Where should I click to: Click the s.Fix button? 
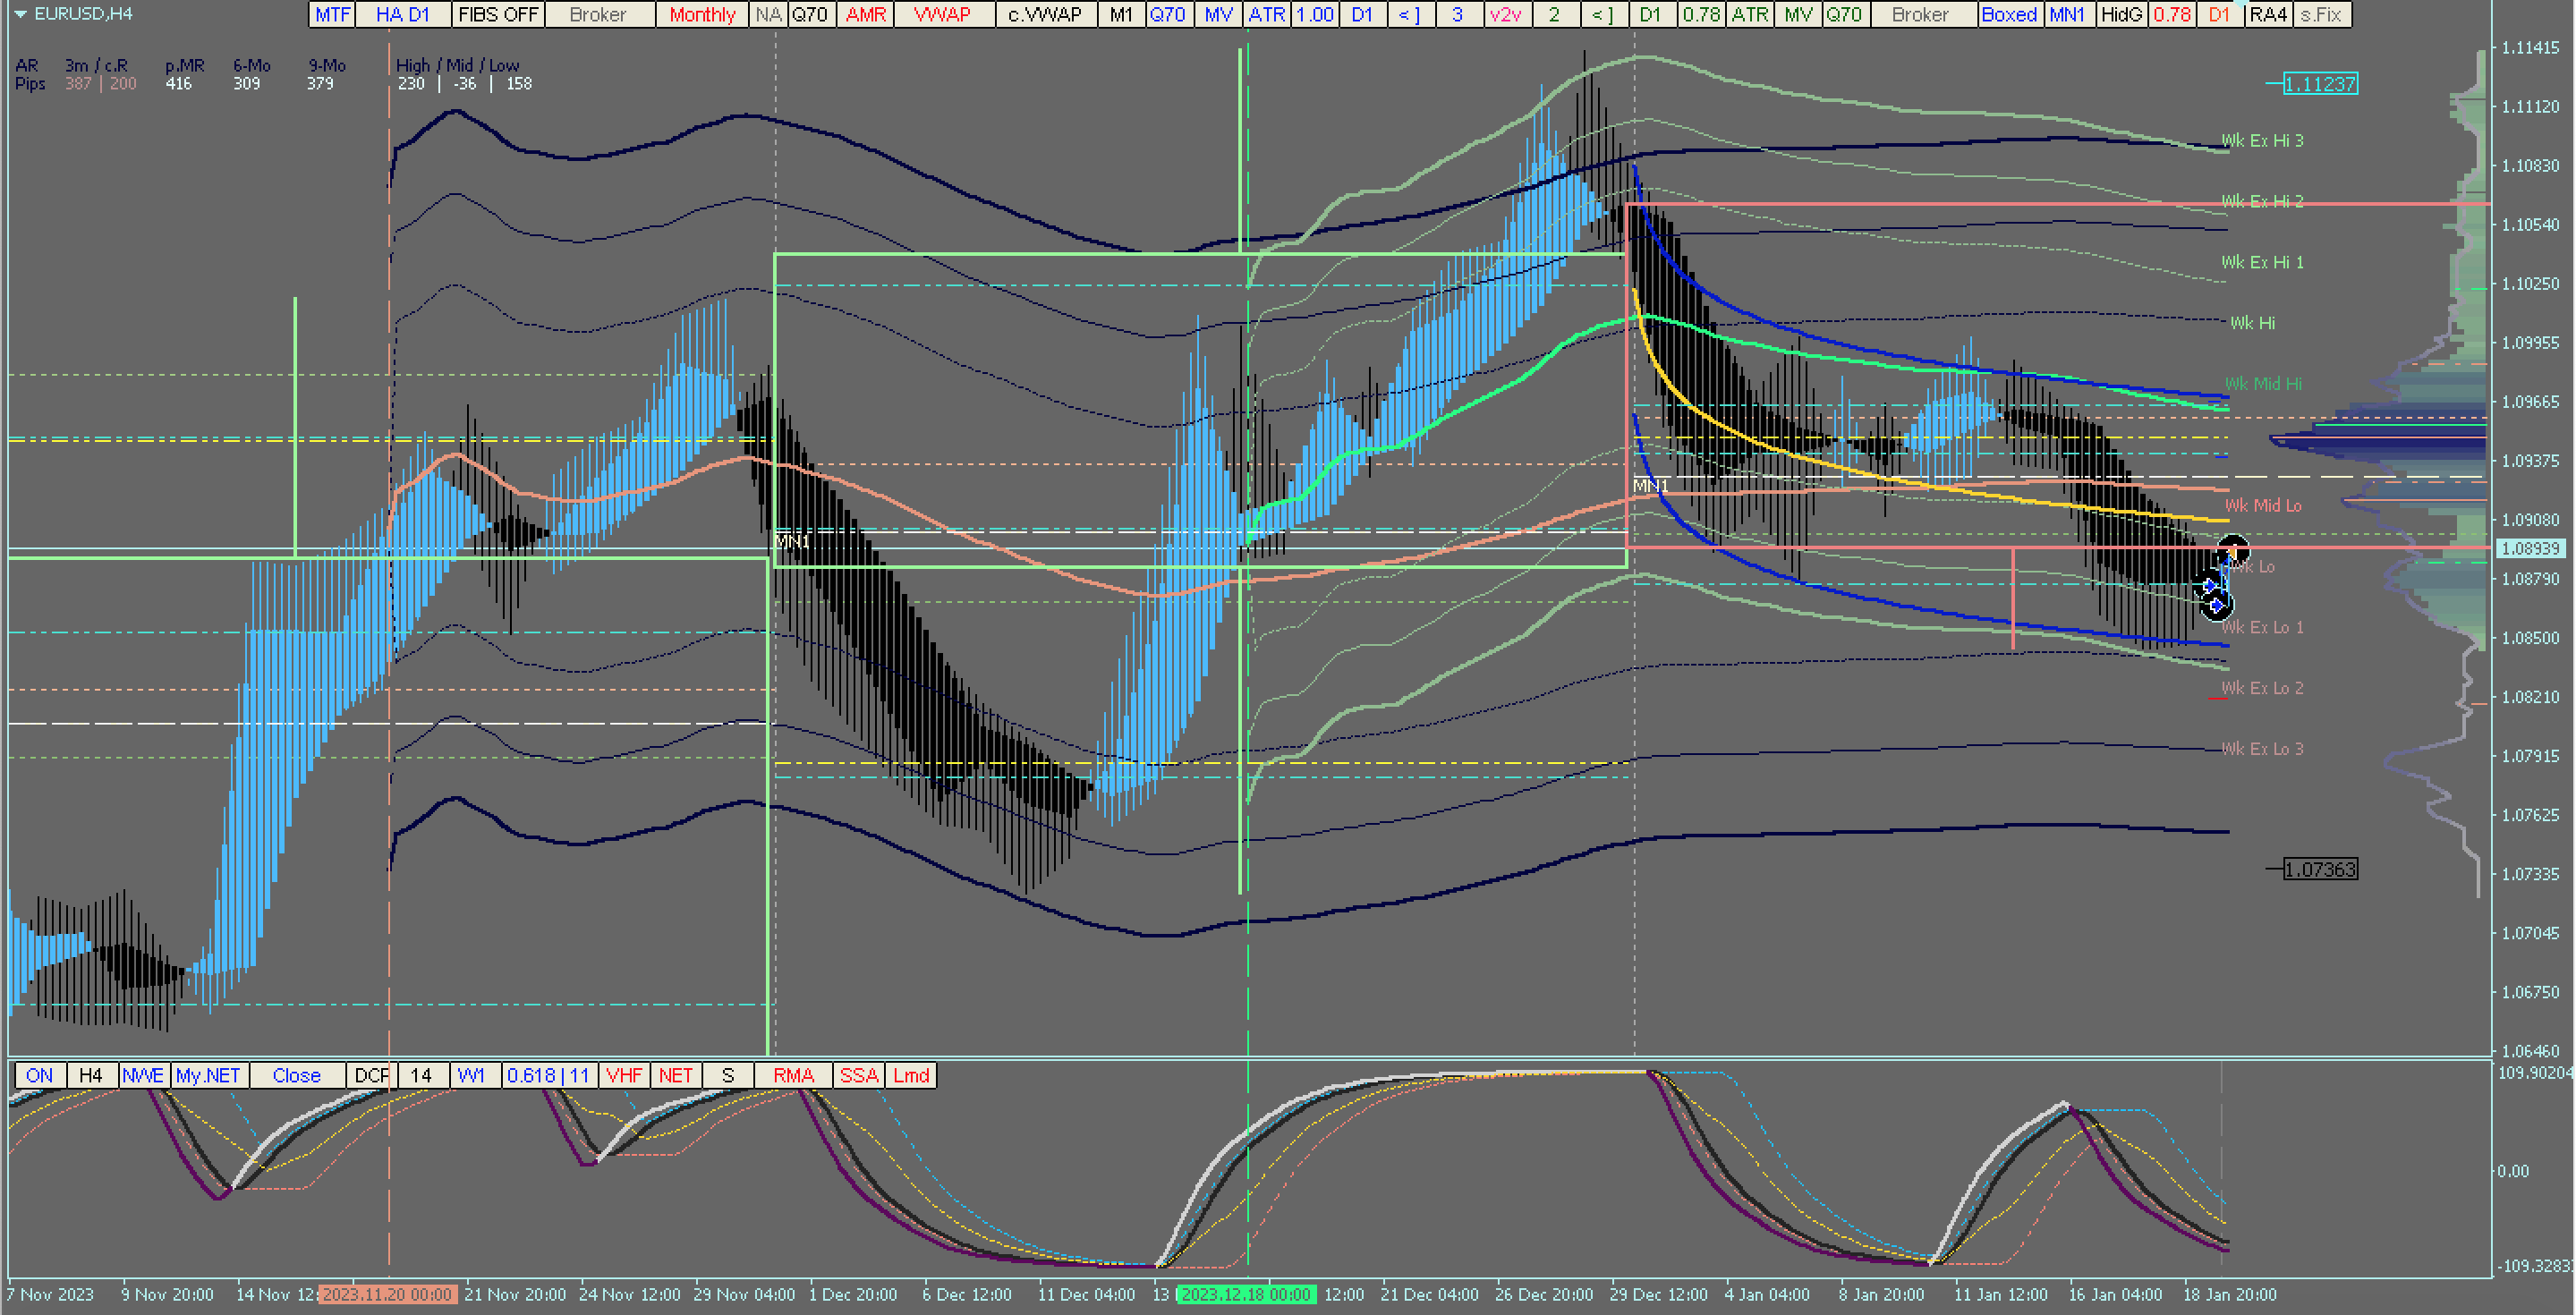[2321, 14]
